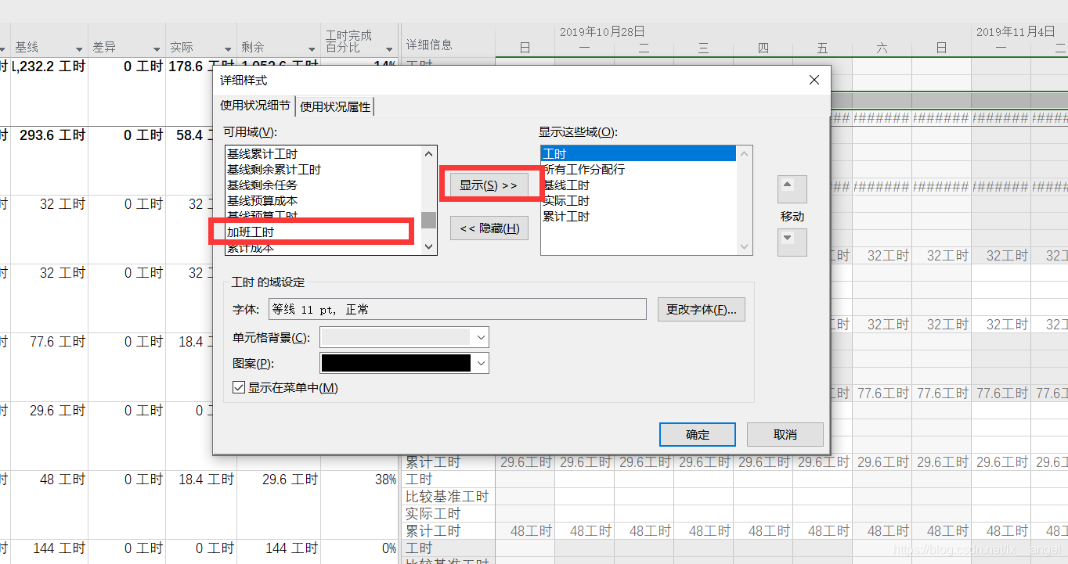
Task: Click the 六 weekday column header
Action: coord(882,48)
